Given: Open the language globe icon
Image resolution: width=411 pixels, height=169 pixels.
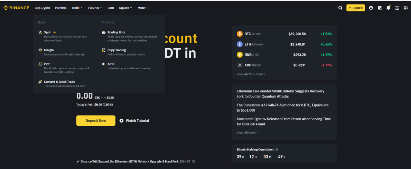Looking at the screenshot, I should point(406,8).
